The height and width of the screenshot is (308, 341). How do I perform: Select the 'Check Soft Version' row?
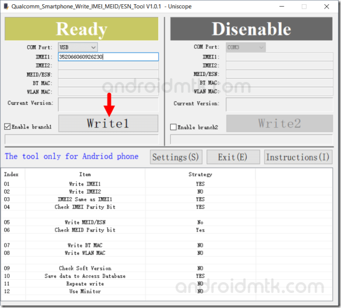point(167,268)
